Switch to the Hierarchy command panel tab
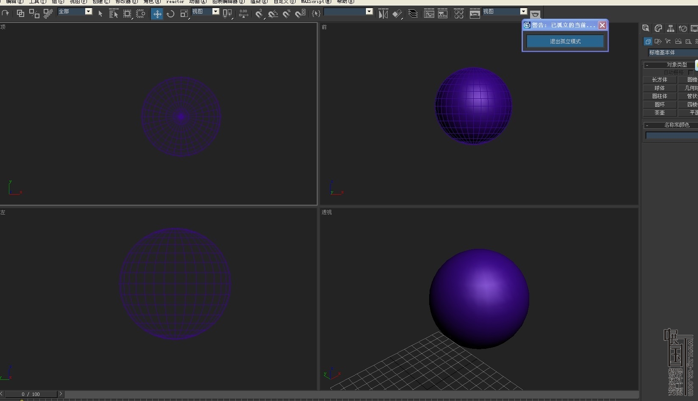Viewport: 698px width, 401px height. tap(670, 28)
